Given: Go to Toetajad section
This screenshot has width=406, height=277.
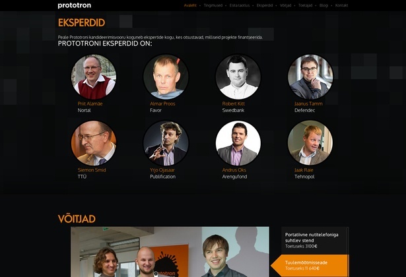Looking at the screenshot, I should (305, 5).
